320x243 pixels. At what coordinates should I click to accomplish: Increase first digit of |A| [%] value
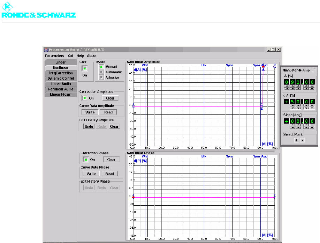click(287, 86)
